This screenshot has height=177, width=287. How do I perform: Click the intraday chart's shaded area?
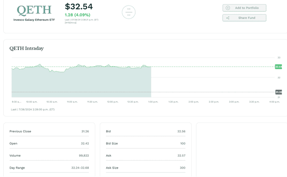pyautogui.click(x=81, y=82)
